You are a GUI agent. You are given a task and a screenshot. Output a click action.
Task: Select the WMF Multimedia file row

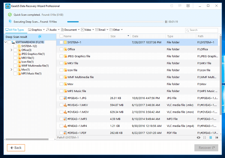point(137,77)
